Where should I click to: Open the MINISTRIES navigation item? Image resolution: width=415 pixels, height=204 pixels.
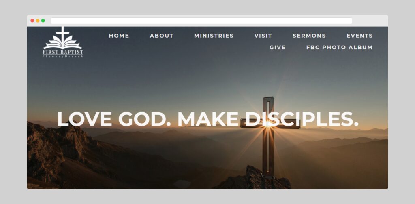[214, 36]
